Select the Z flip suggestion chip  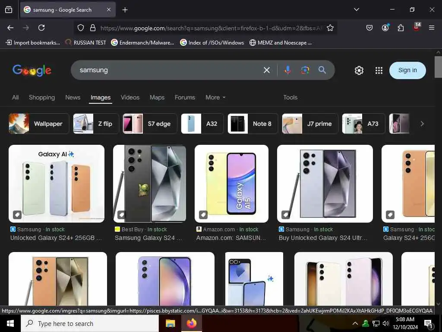tap(96, 124)
